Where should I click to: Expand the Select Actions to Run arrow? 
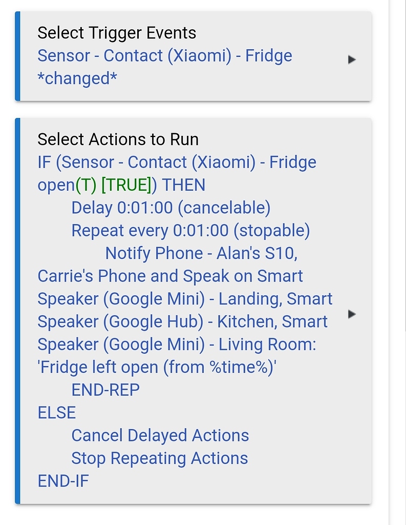coord(351,314)
